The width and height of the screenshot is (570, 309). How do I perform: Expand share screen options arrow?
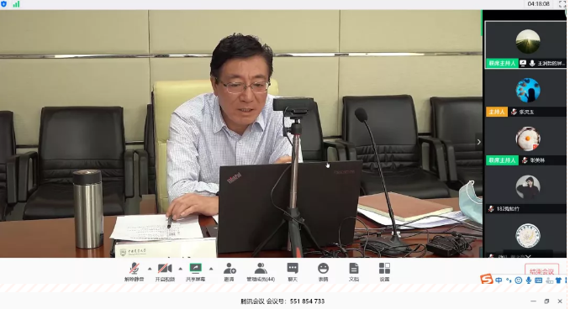tap(211, 269)
